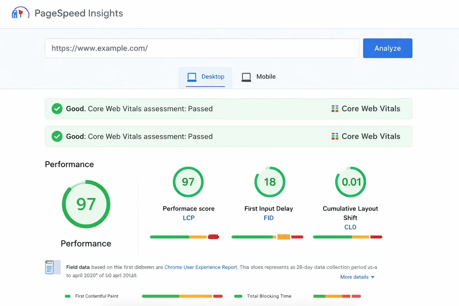Open the CLO metric link
The width and height of the screenshot is (459, 306).
click(350, 227)
